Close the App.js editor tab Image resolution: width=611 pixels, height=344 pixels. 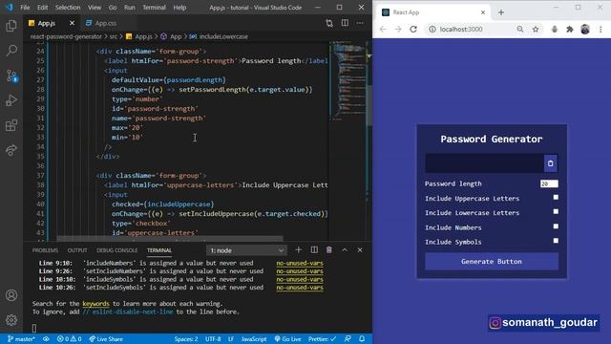click(x=72, y=23)
